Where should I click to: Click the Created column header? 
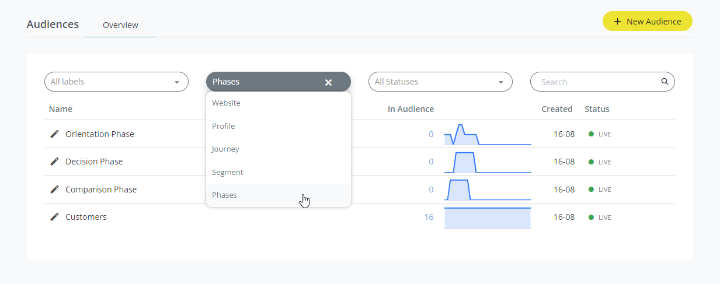(556, 109)
